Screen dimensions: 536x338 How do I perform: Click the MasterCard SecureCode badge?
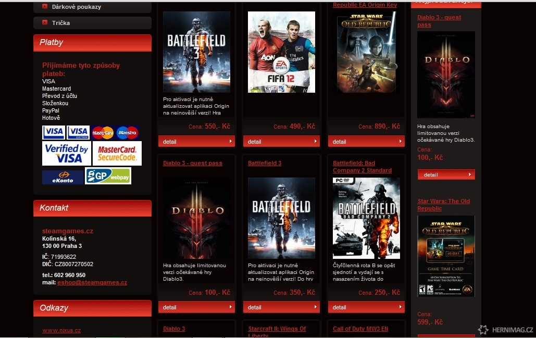[x=117, y=154]
